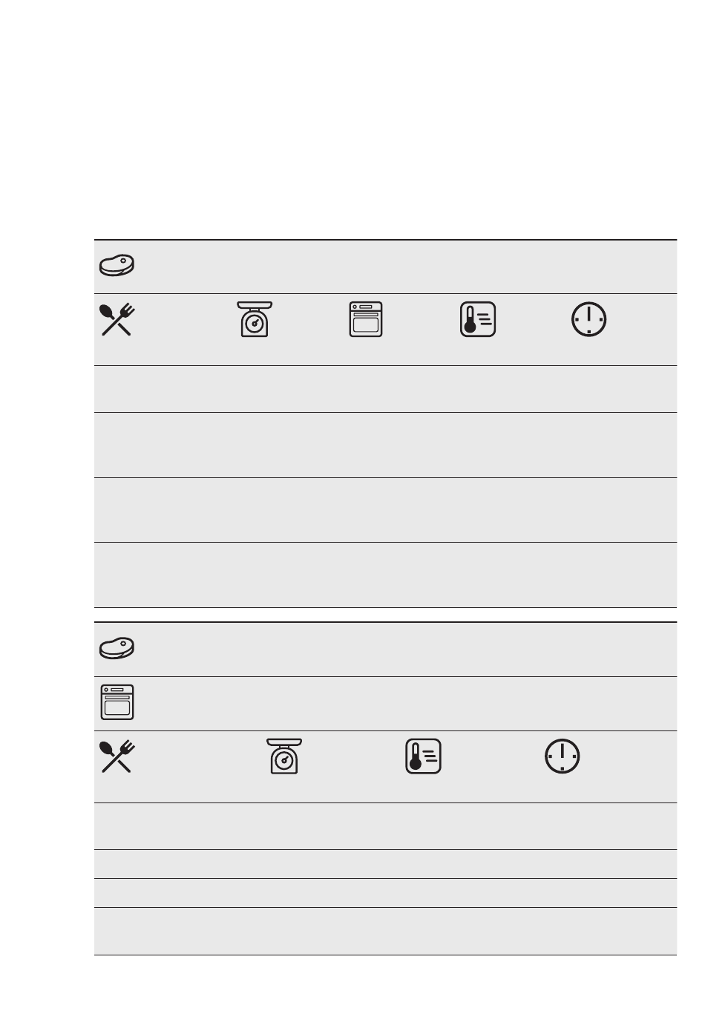Click the kitchen scale icon in upper table

[255, 319]
